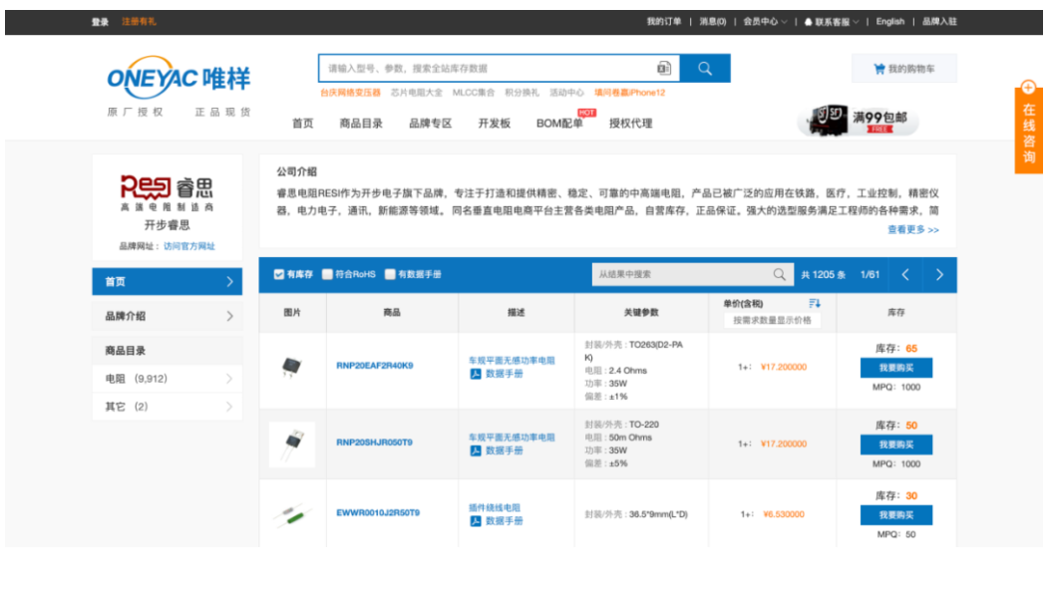1049x592 pixels.
Task: Click the MLCC集合 hot search link
Action: [473, 93]
